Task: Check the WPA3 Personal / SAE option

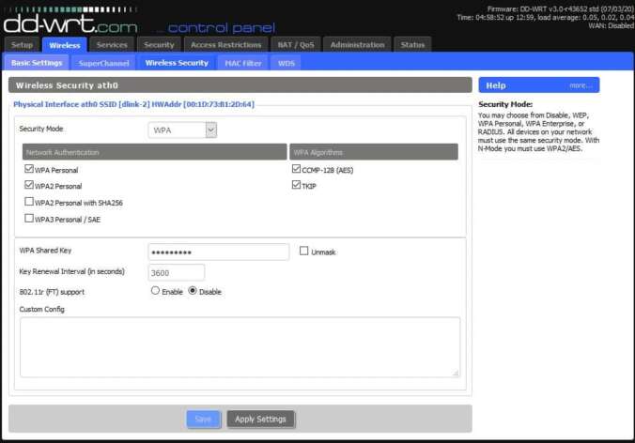Action: [29, 218]
